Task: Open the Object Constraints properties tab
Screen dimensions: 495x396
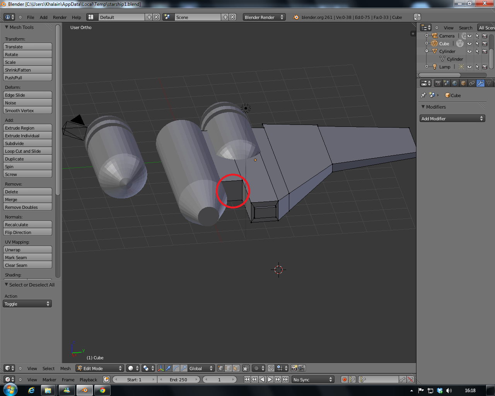Action: click(472, 83)
